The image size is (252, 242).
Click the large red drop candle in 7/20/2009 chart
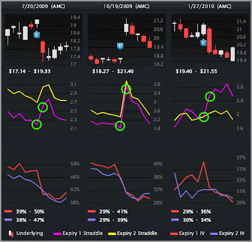(x=43, y=47)
